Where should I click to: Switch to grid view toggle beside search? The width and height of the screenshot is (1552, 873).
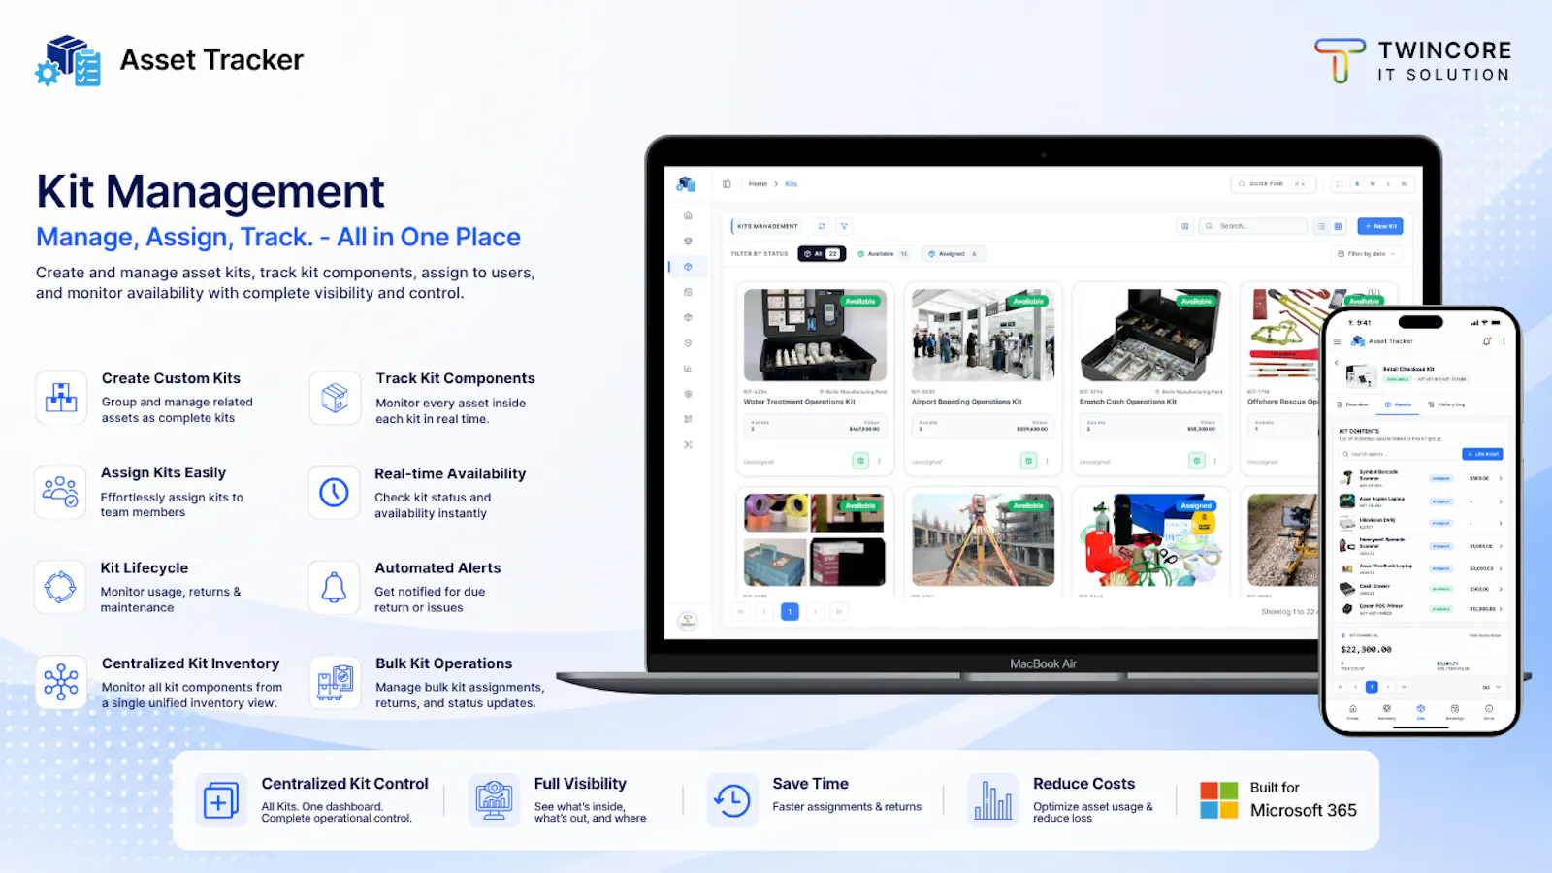click(1338, 226)
